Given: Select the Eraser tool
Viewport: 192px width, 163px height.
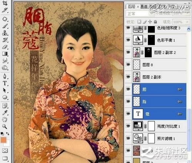Looking at the screenshot, I should coord(5,47).
